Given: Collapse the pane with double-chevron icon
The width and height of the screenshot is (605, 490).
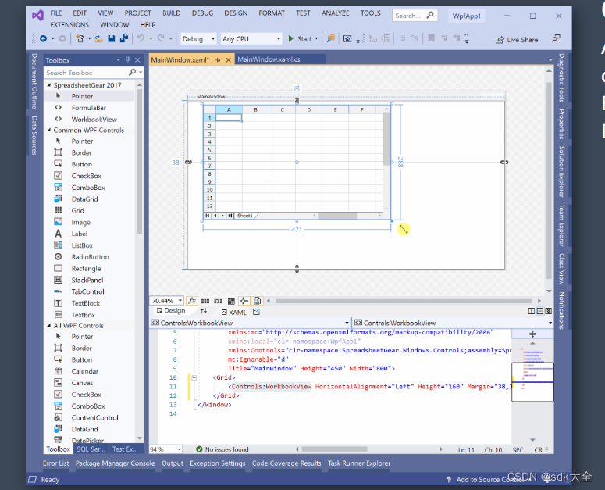Looking at the screenshot, I should point(549,311).
